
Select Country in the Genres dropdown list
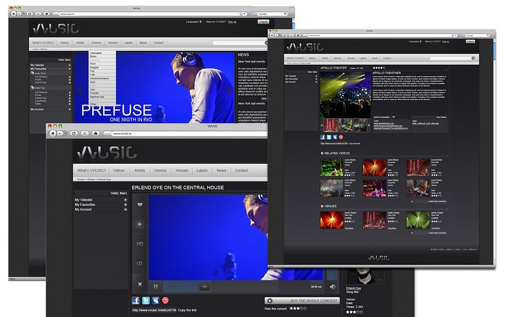pos(95,93)
